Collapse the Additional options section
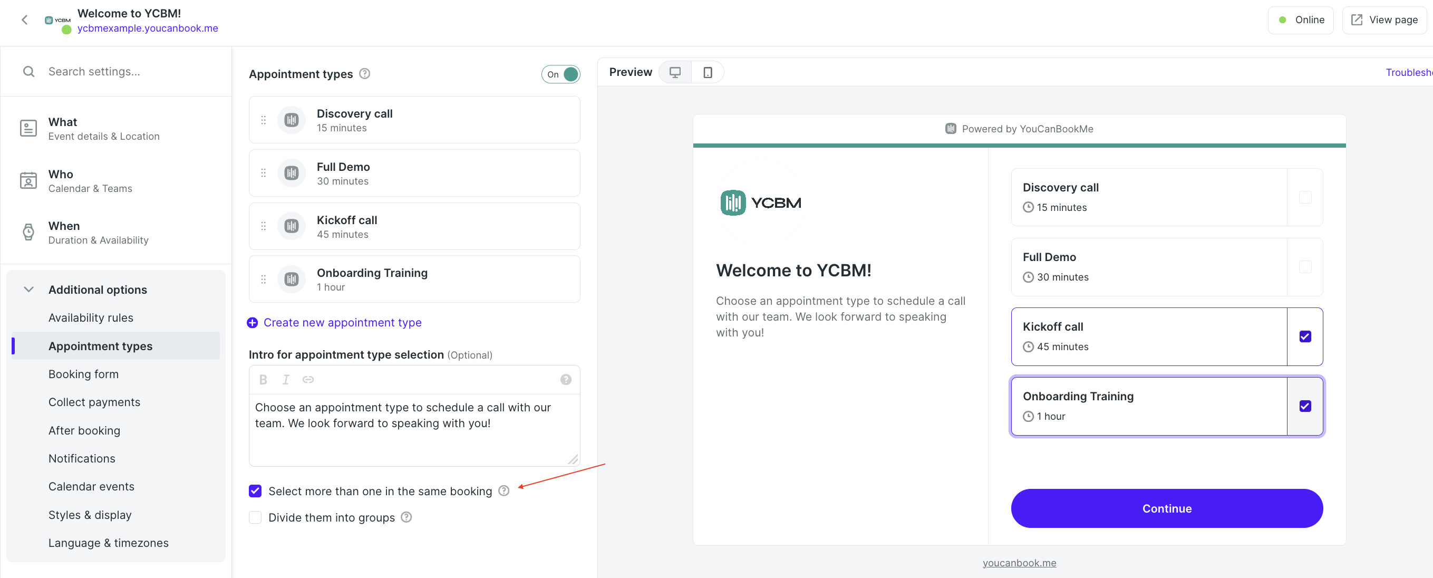This screenshot has height=578, width=1433. pyautogui.click(x=28, y=290)
